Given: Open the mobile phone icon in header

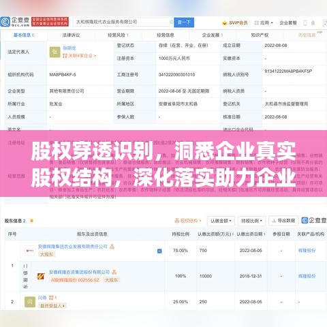Looking at the screenshot, I should 305,22.
